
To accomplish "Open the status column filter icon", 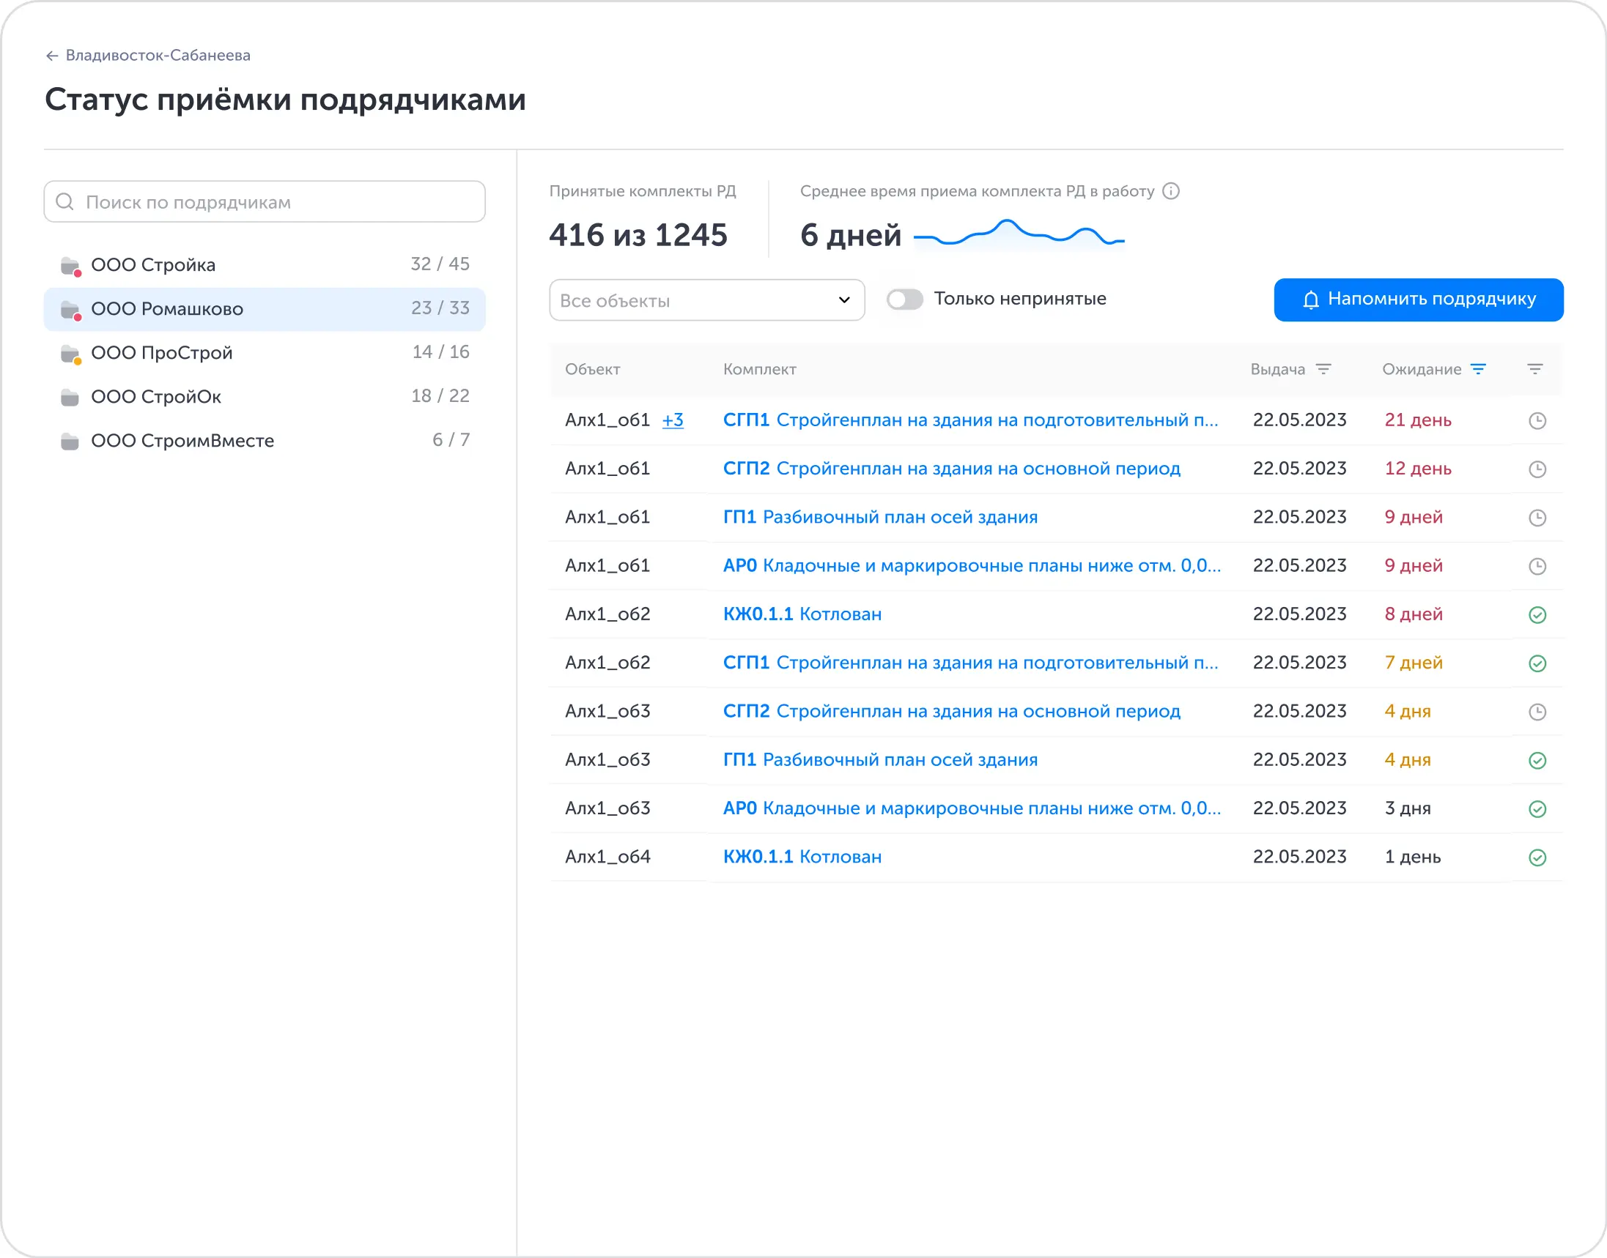I will coord(1535,369).
